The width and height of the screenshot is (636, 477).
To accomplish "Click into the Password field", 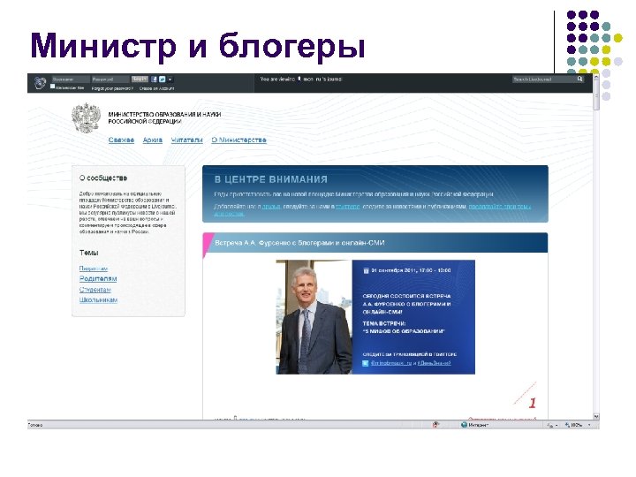I will (x=110, y=79).
